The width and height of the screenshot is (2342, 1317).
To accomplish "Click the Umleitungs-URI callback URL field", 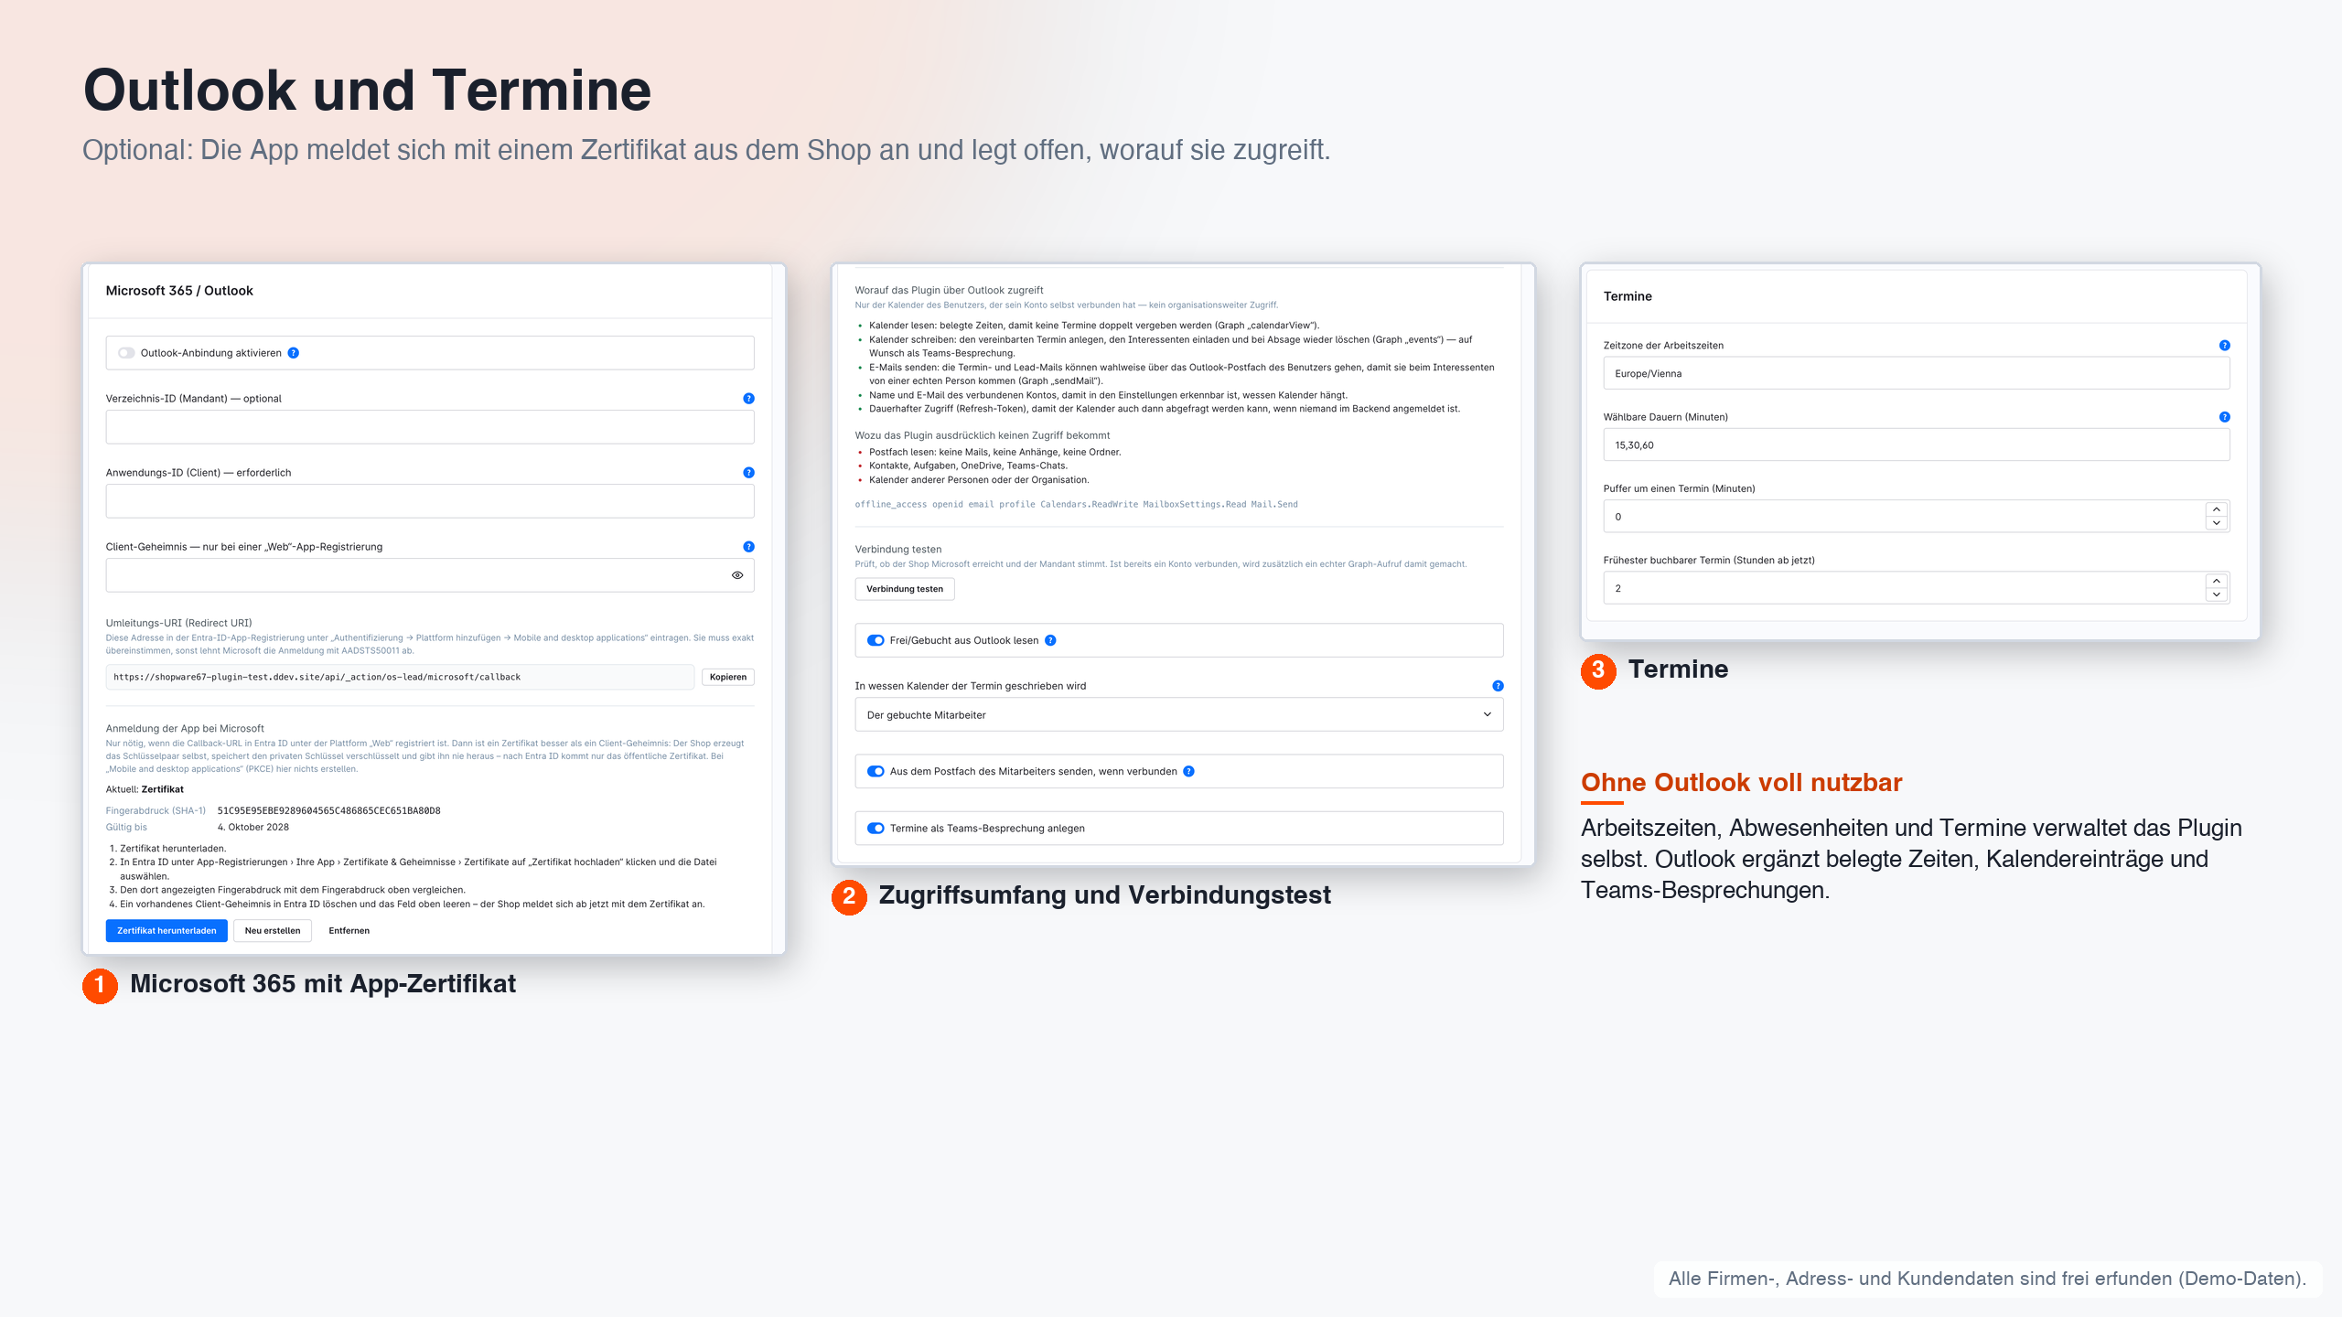I will click(x=400, y=678).
